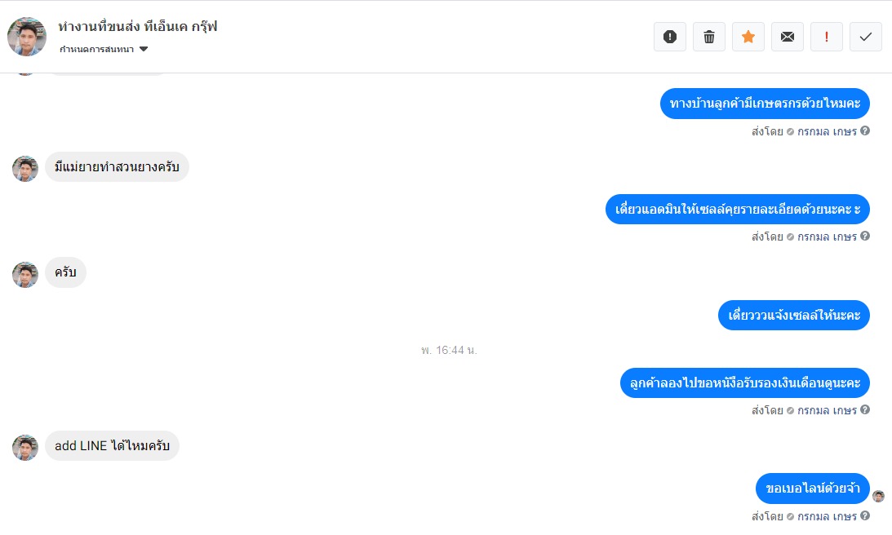Click seen-by avatar beside ขอเบอไลน์ด้วยจ้า
The image size is (892, 535).
(x=878, y=497)
